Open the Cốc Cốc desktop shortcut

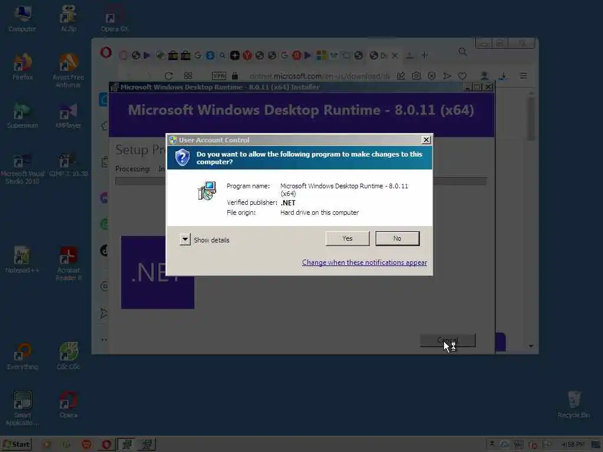click(68, 356)
